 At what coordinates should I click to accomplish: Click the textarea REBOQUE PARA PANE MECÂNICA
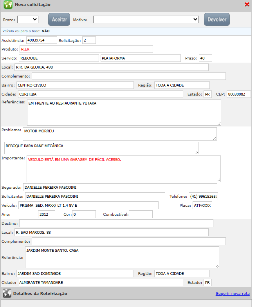tap(101, 148)
